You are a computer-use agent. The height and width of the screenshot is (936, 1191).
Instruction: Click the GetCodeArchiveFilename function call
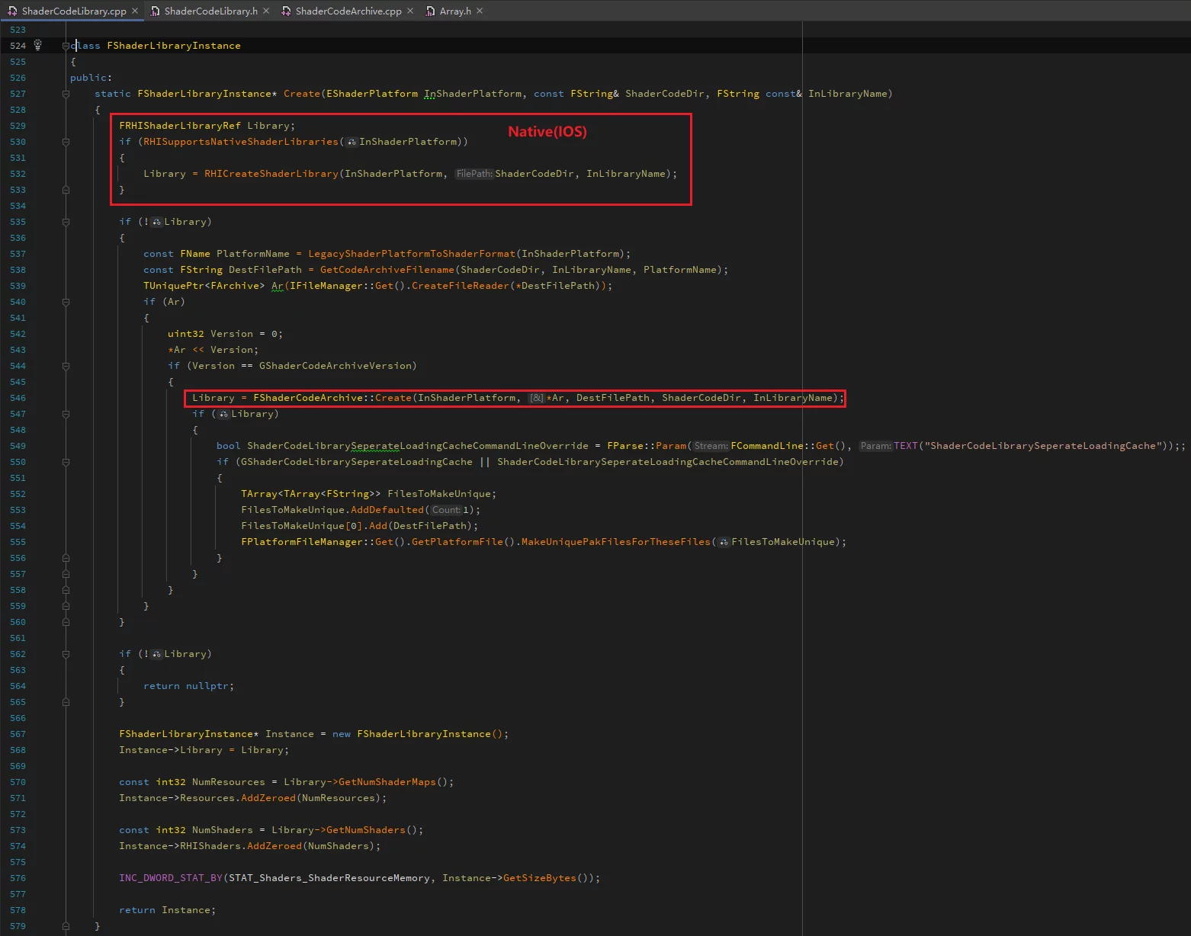coord(387,270)
